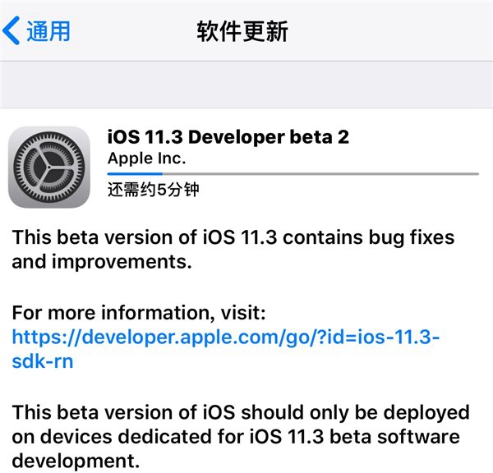This screenshot has width=493, height=473.
Task: Tap the 软件更新 page title
Action: [x=242, y=31]
